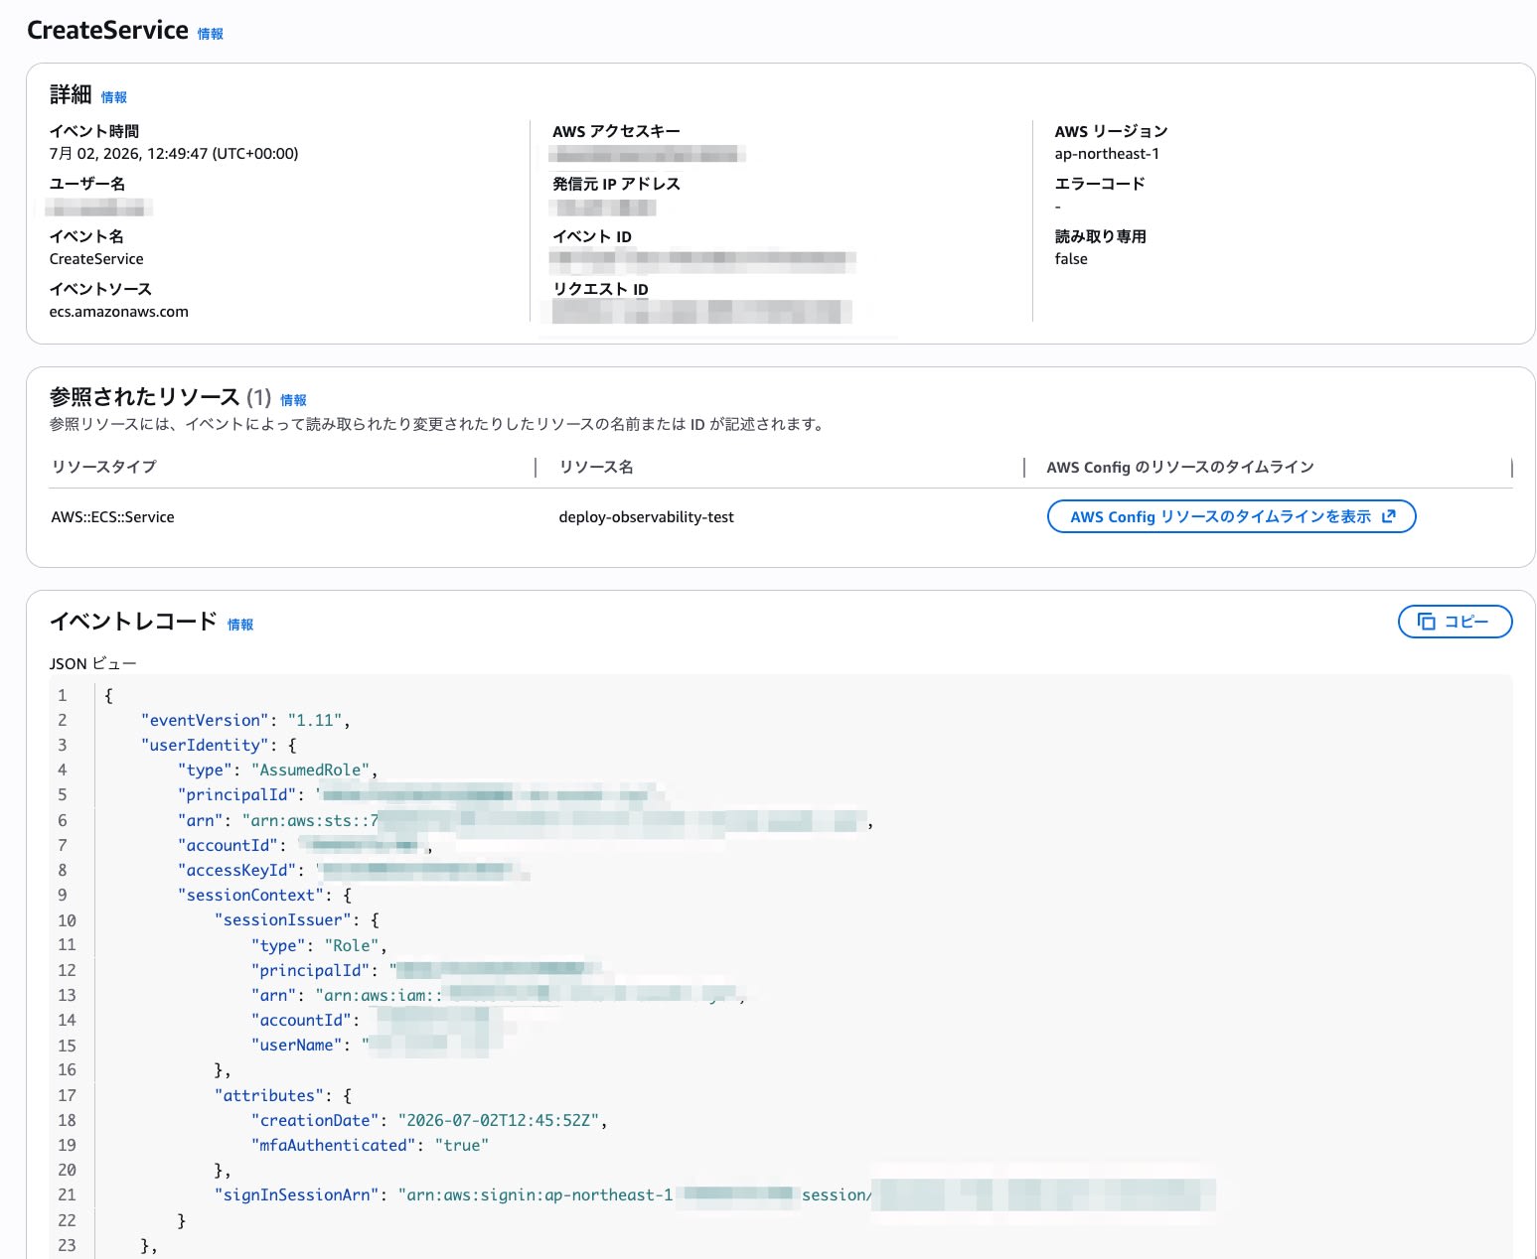Open the 情報 link next to イベントレコード
The height and width of the screenshot is (1259, 1537).
240,625
